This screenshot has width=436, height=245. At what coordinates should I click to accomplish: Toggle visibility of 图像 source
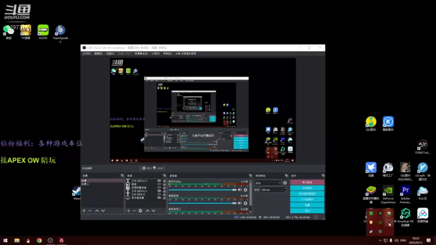tap(159, 184)
